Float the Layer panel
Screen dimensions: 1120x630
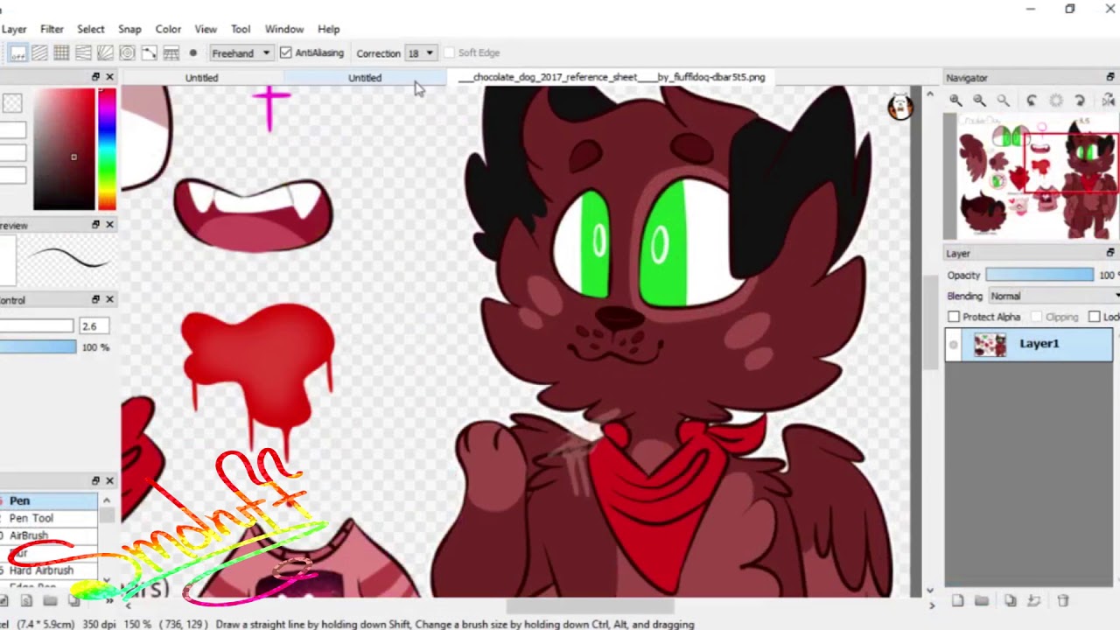[1110, 253]
